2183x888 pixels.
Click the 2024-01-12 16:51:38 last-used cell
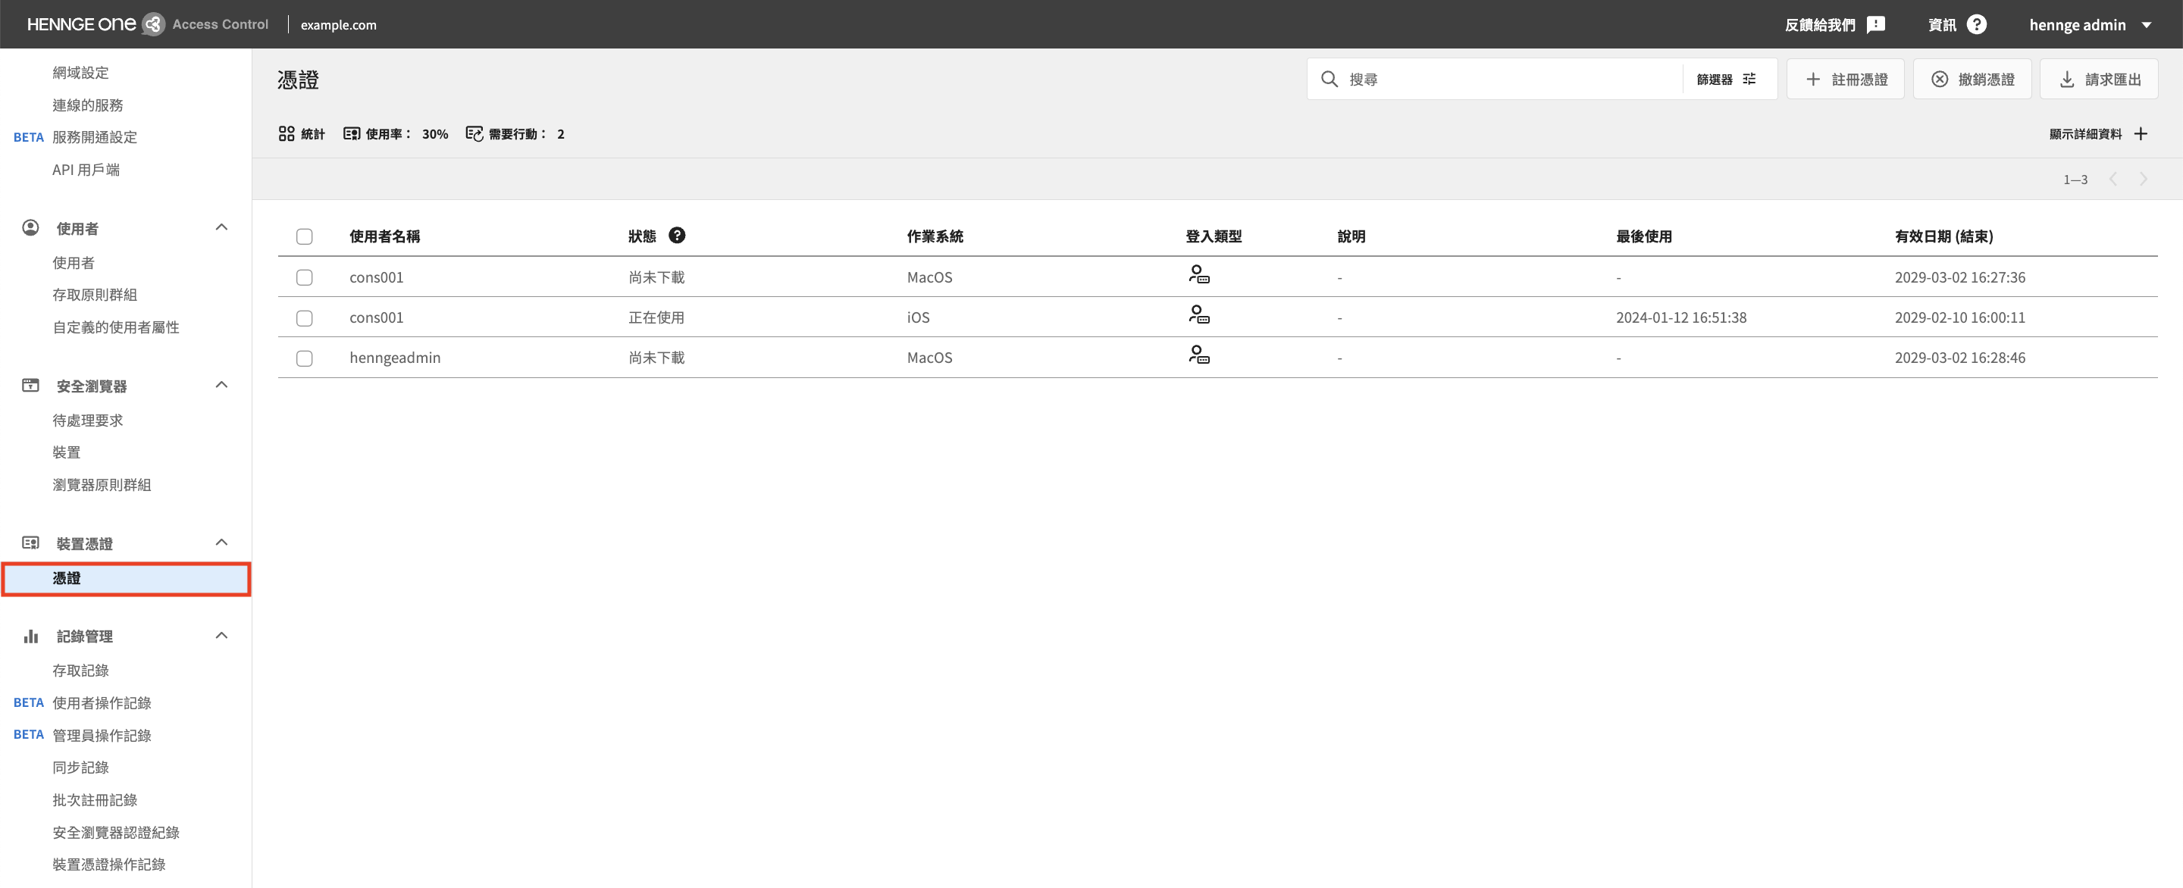coord(1680,317)
